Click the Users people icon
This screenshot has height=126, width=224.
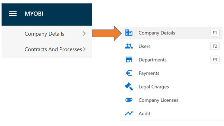[x=129, y=46]
